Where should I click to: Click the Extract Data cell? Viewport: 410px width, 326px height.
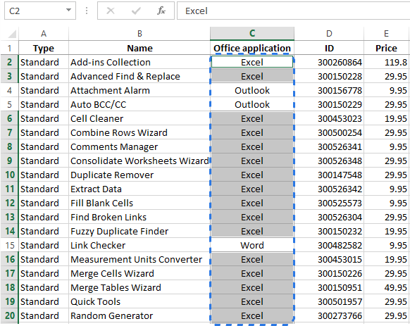point(139,189)
